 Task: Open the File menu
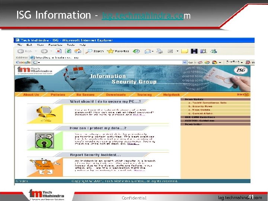pos(20,45)
